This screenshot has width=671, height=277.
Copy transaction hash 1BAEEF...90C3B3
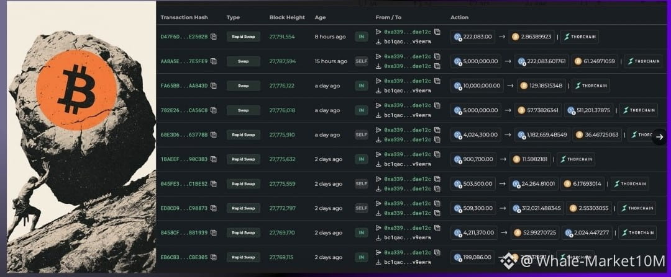pyautogui.click(x=214, y=159)
